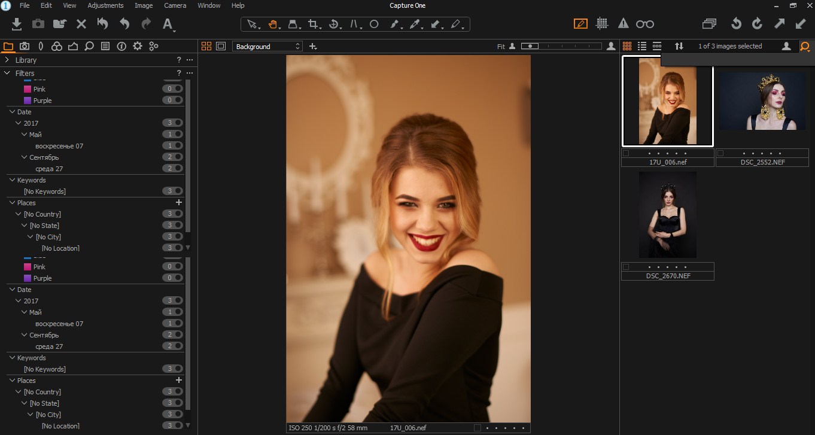Adjust the viewer zoom slider
This screenshot has width=815, height=435.
tap(560, 46)
